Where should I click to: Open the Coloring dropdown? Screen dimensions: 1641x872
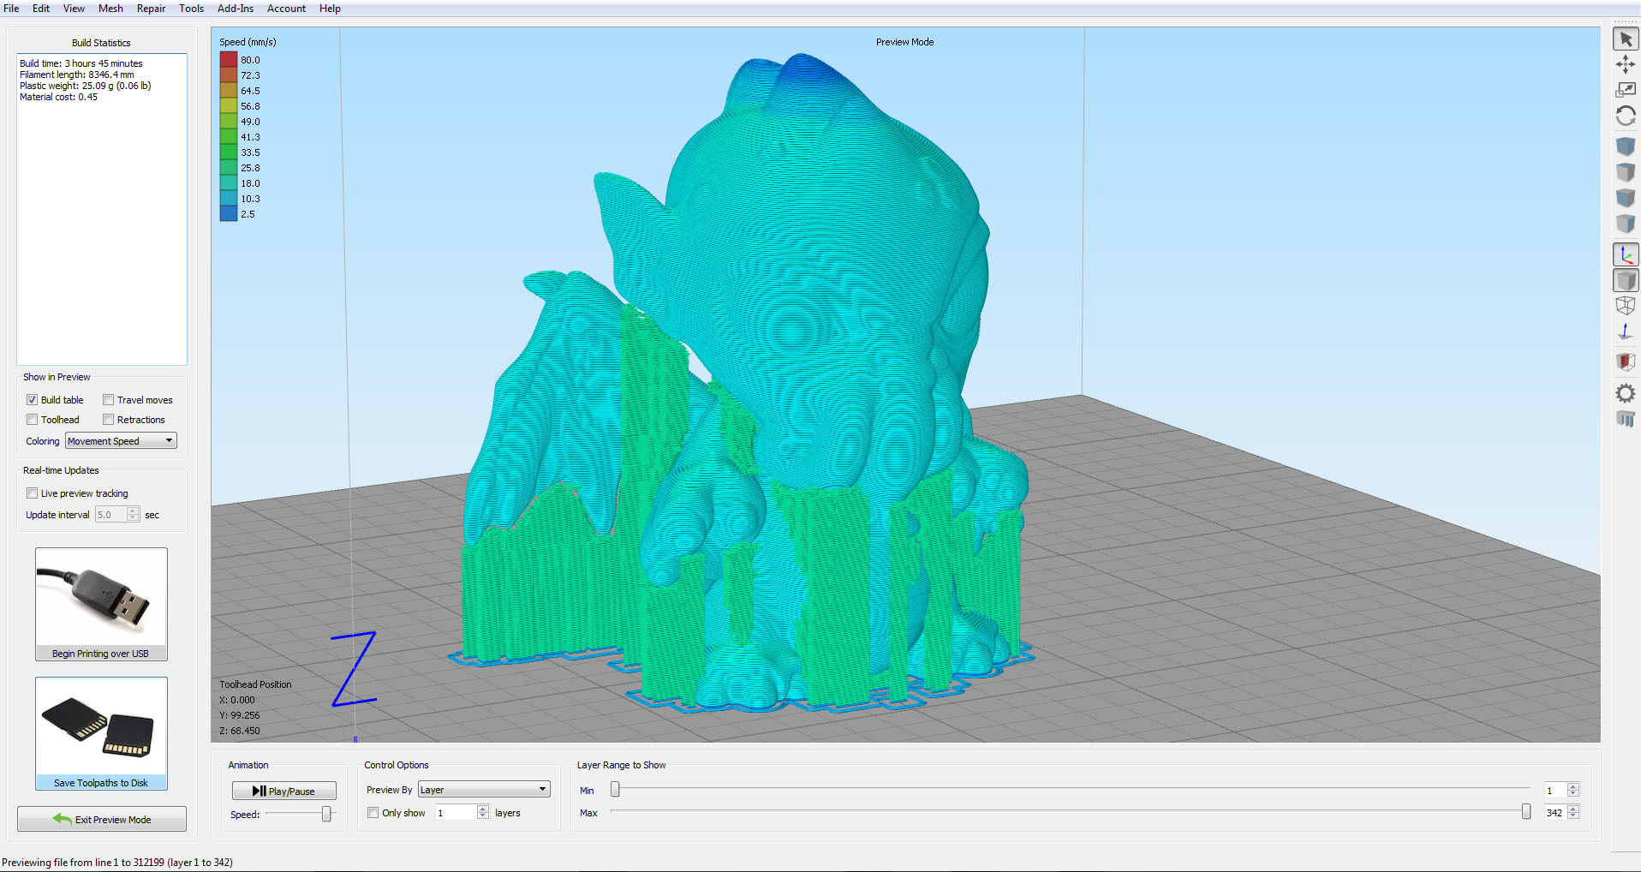[x=120, y=440]
